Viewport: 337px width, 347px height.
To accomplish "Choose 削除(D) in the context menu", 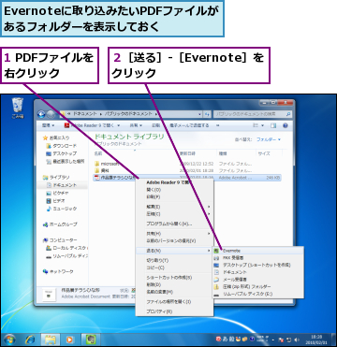I will [x=175, y=284].
